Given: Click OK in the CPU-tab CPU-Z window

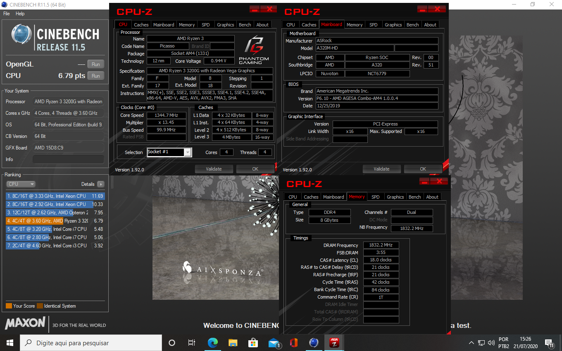Looking at the screenshot, I should coord(255,169).
